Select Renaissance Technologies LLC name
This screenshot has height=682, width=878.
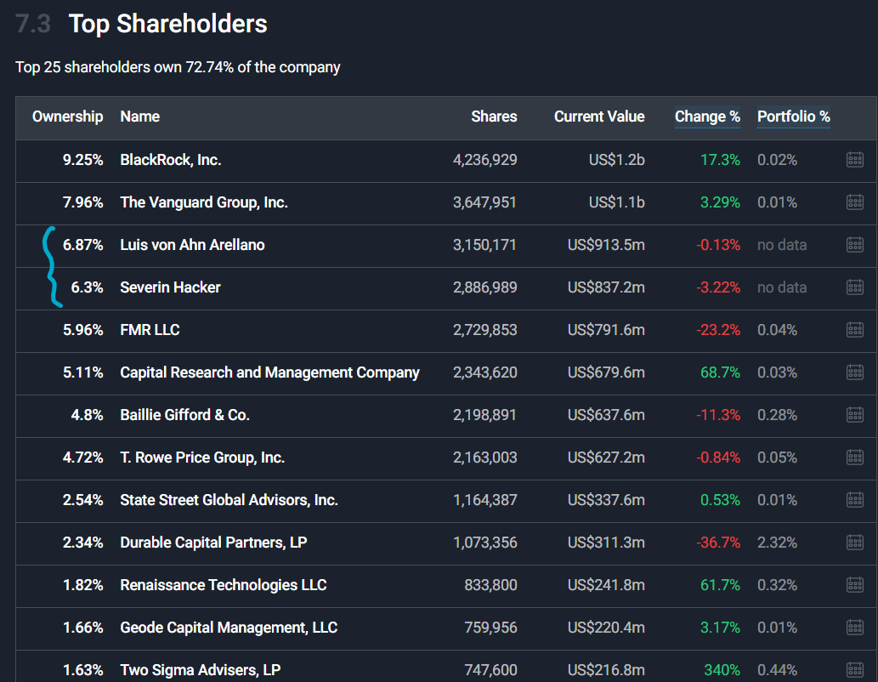pyautogui.click(x=224, y=585)
